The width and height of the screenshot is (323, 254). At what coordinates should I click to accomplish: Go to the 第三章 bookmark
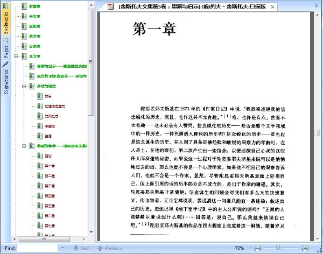(50, 186)
